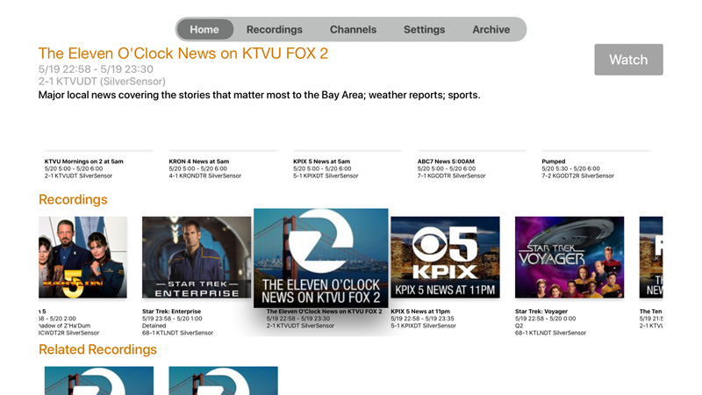
Task: Open the Settings tab
Action: [425, 30]
